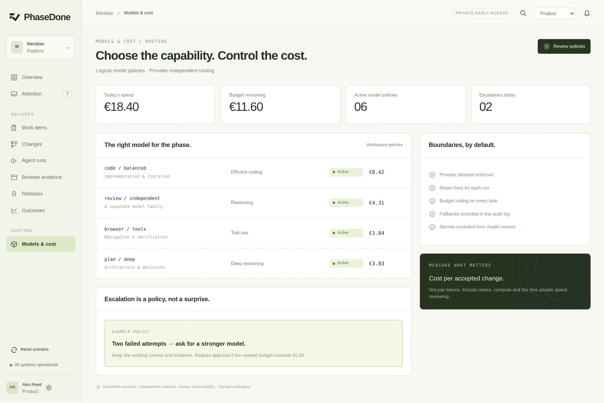Open the code / balanced policy row
Screen dimensions: 604x403
[253, 172]
